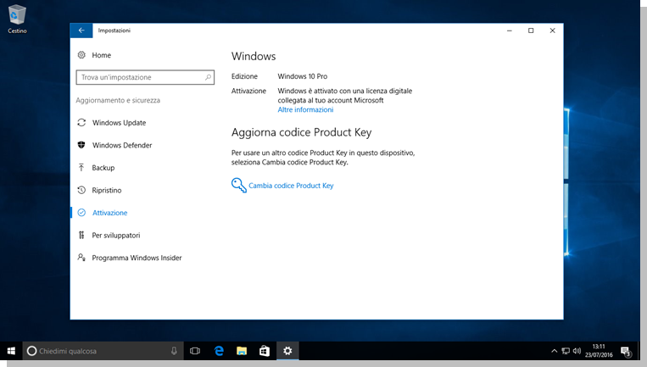
Task: Click the Home gear icon
Action: (81, 55)
